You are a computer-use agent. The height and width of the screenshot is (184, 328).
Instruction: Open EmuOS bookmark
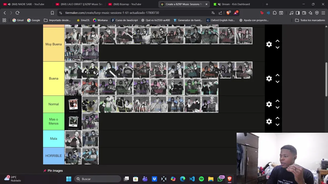[x=83, y=20]
